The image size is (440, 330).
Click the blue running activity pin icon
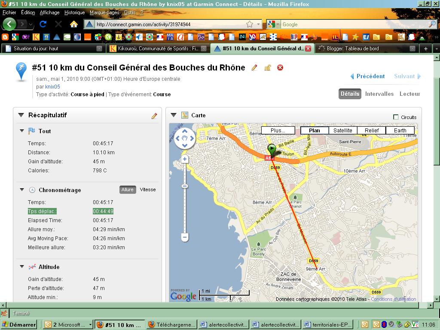pos(21,72)
